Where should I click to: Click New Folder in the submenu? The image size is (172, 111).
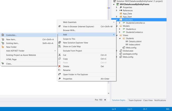click(29, 47)
